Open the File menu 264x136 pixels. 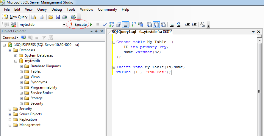coord(7,9)
